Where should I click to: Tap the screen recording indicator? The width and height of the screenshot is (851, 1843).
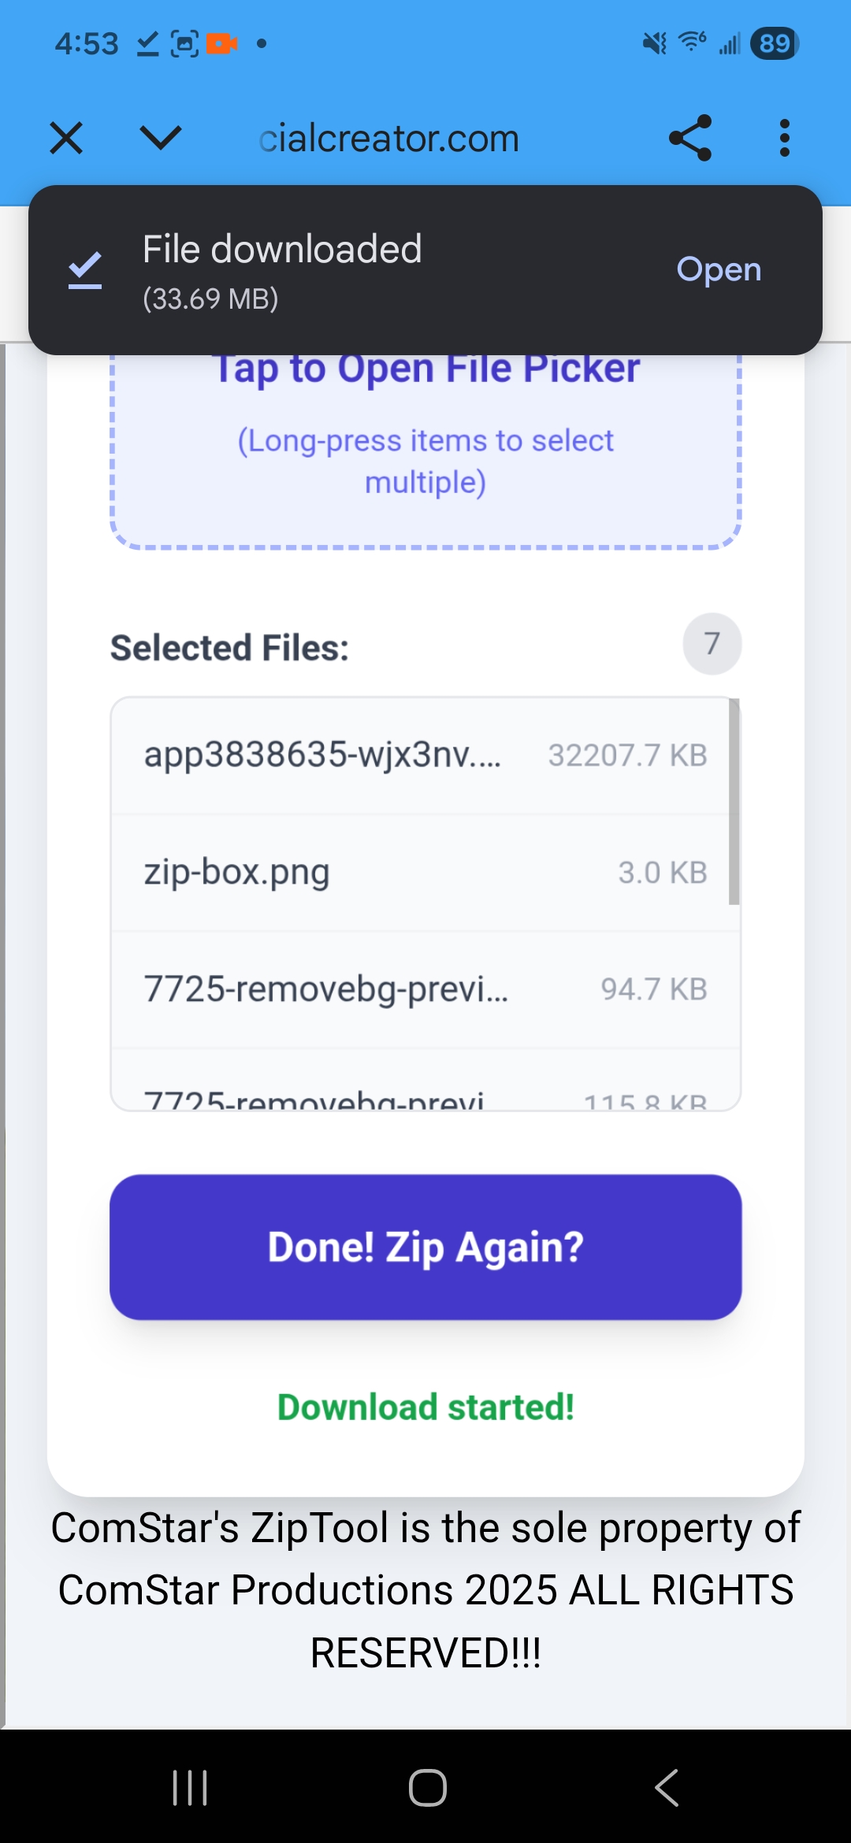click(220, 43)
